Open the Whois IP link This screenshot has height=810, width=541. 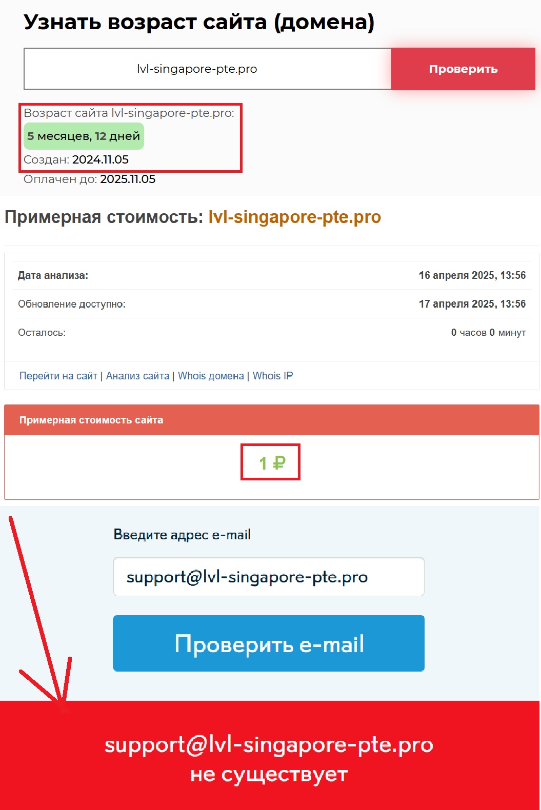tap(273, 376)
